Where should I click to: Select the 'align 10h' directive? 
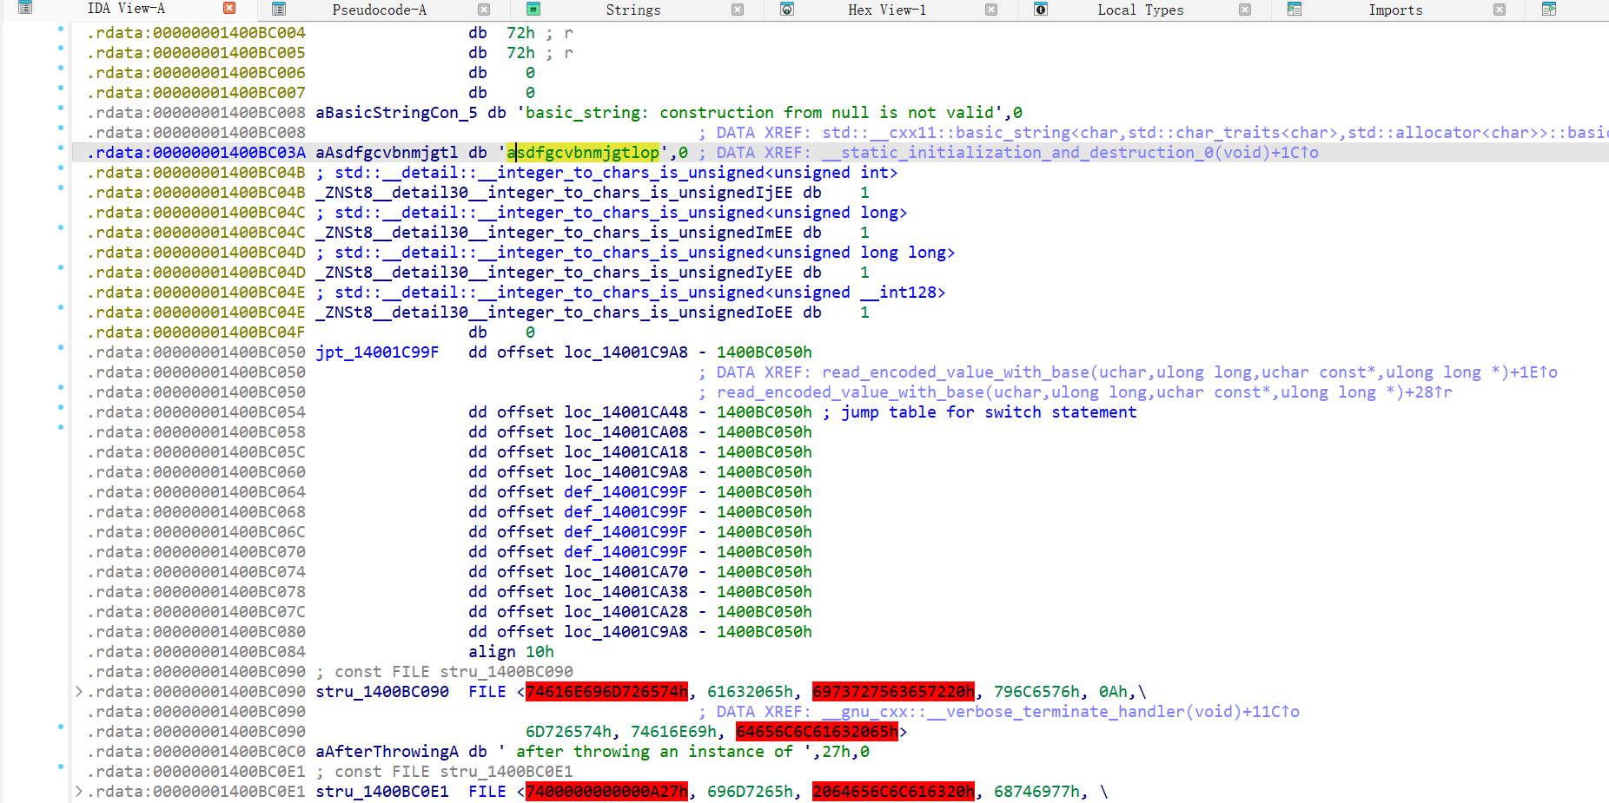click(x=511, y=652)
